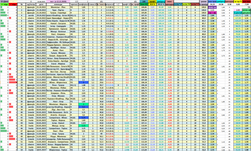Select the 'Торіно - Верона' match cell
The height and width of the screenshot is (151, 251).
tap(58, 120)
